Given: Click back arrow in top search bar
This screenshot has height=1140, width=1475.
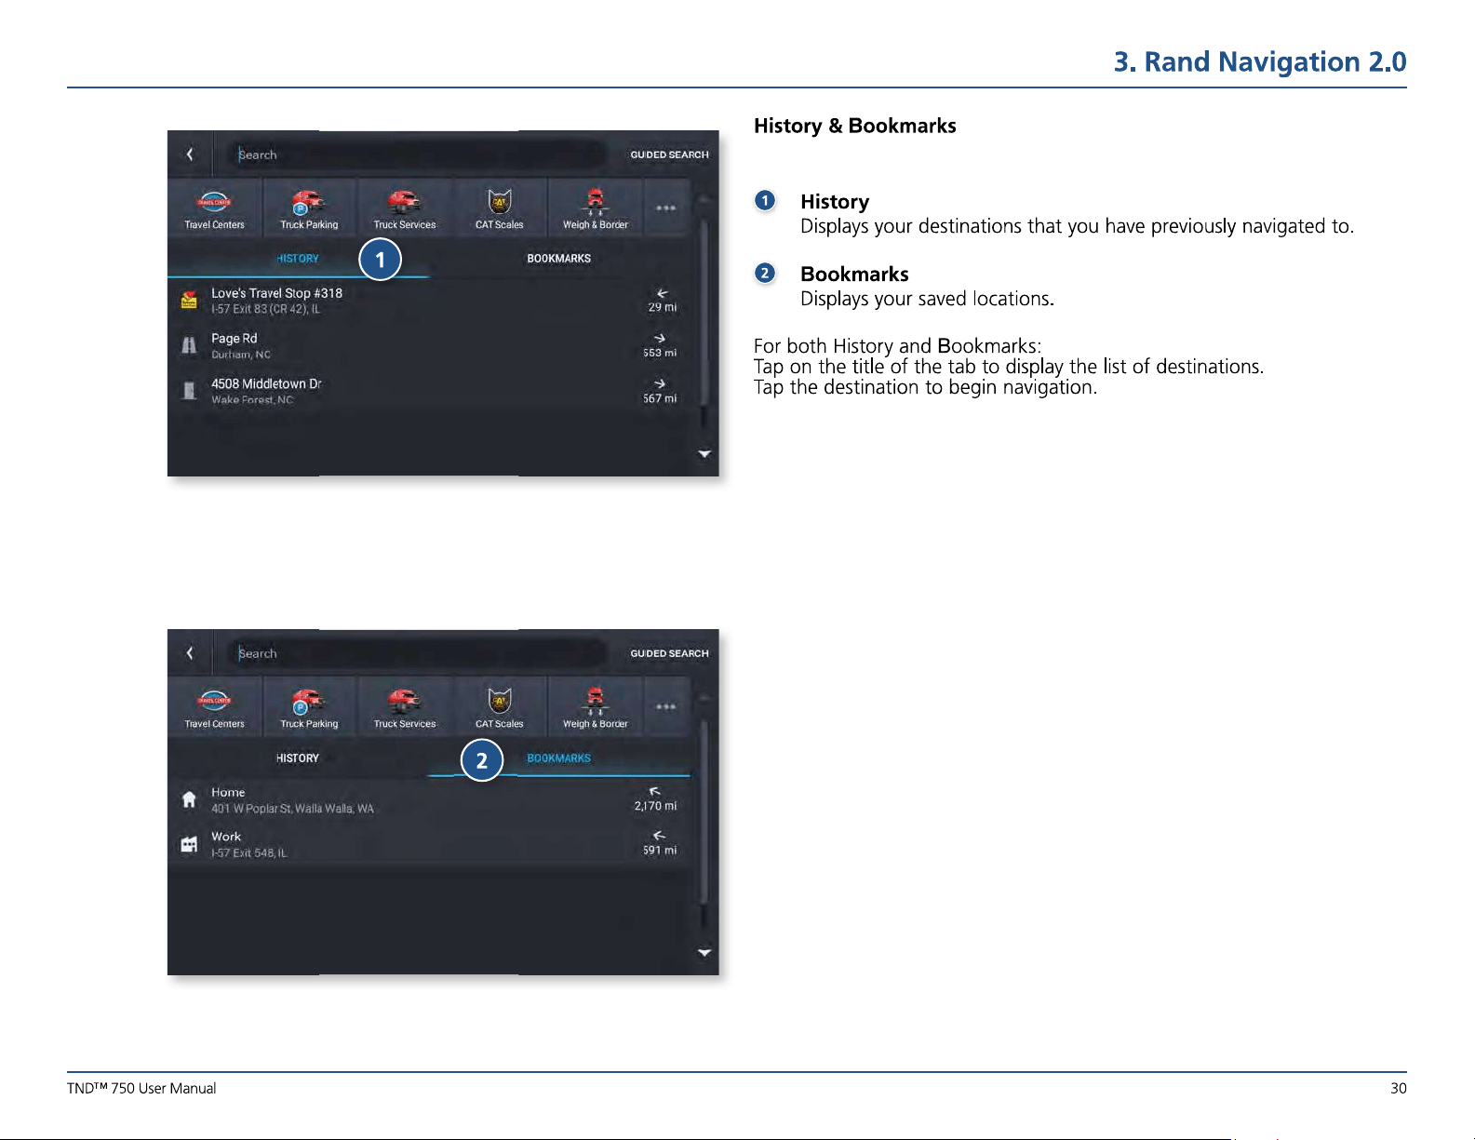Looking at the screenshot, I should point(190,154).
